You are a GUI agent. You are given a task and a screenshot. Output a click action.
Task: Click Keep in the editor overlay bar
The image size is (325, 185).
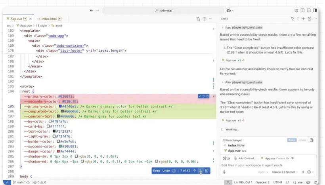(x=157, y=171)
